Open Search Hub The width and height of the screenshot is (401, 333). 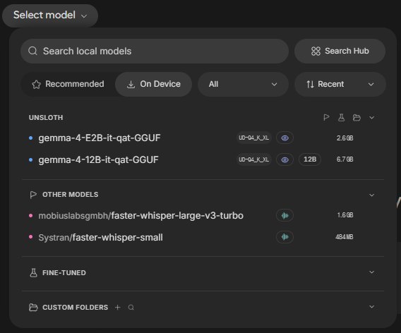[x=340, y=51]
